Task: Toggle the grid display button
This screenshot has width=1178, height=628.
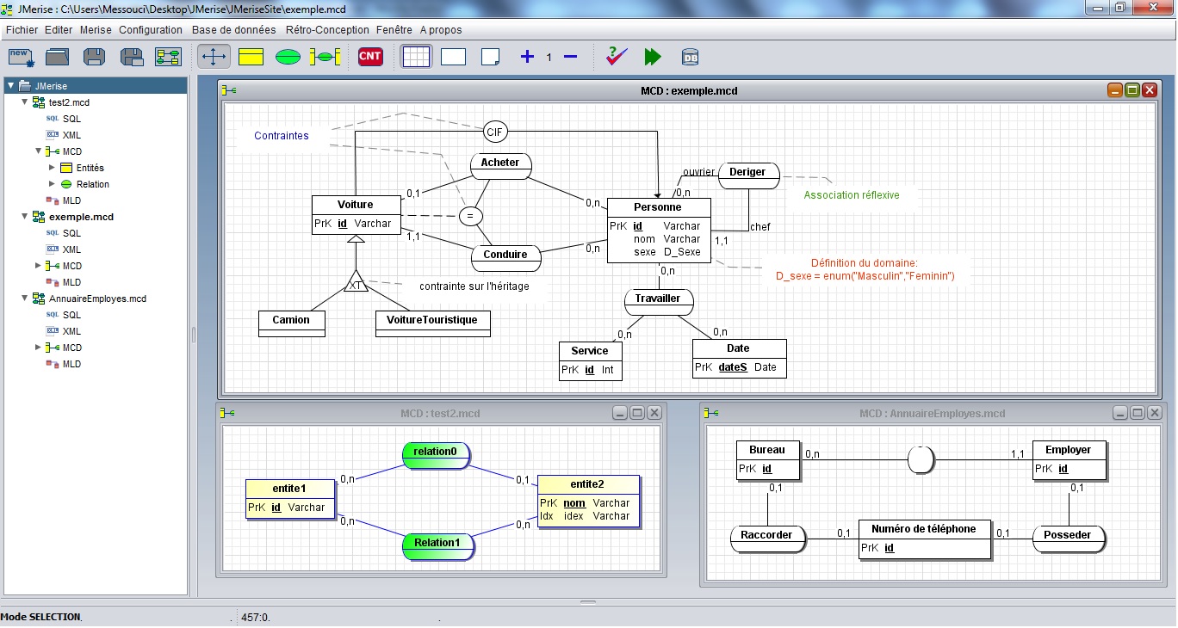Action: coord(416,57)
